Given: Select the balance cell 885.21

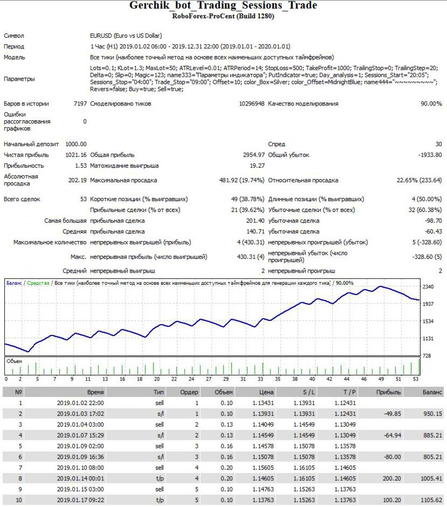Looking at the screenshot, I should (x=432, y=435).
